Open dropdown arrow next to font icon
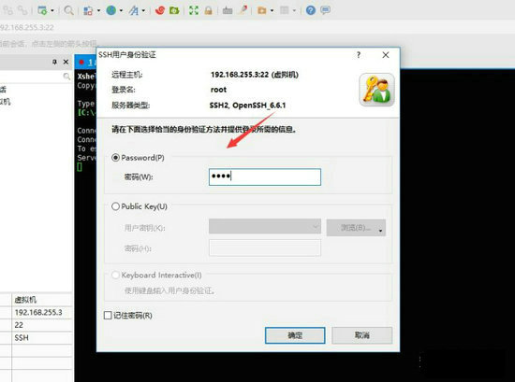 [143, 11]
